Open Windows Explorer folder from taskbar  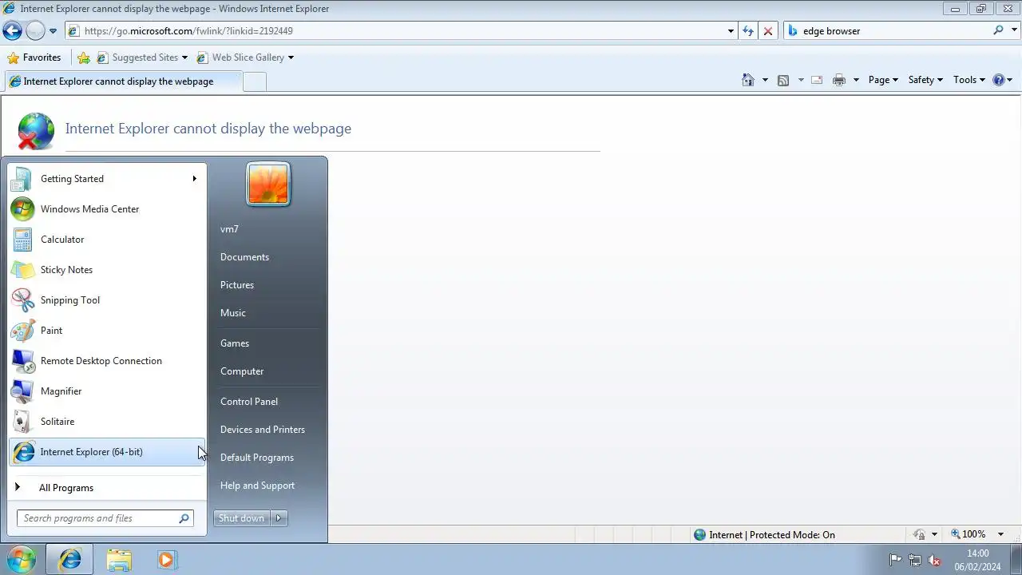coord(119,560)
